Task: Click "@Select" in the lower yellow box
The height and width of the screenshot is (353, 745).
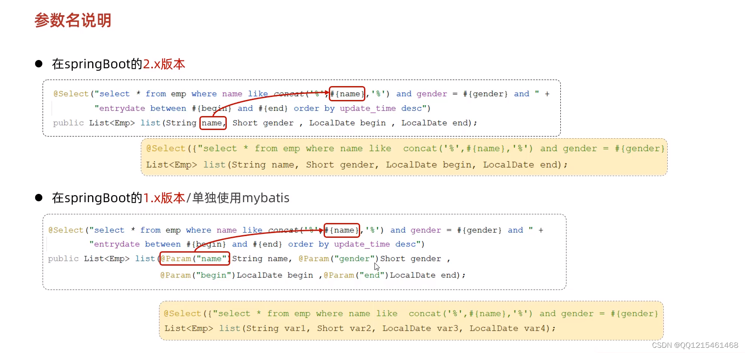Action: (x=183, y=314)
